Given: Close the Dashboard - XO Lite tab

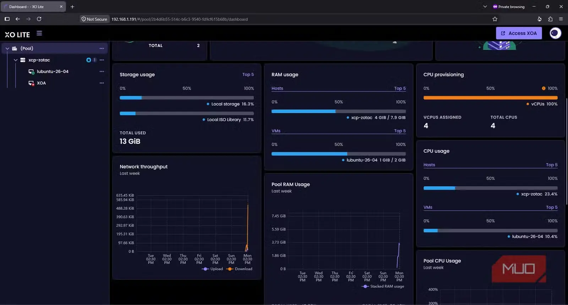Looking at the screenshot, I should 61,7.
